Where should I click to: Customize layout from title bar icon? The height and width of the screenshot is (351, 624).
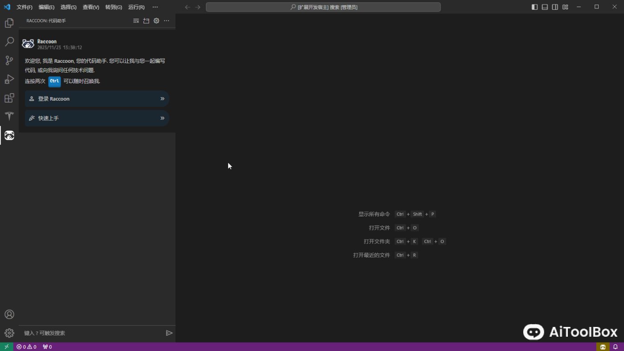pos(565,7)
